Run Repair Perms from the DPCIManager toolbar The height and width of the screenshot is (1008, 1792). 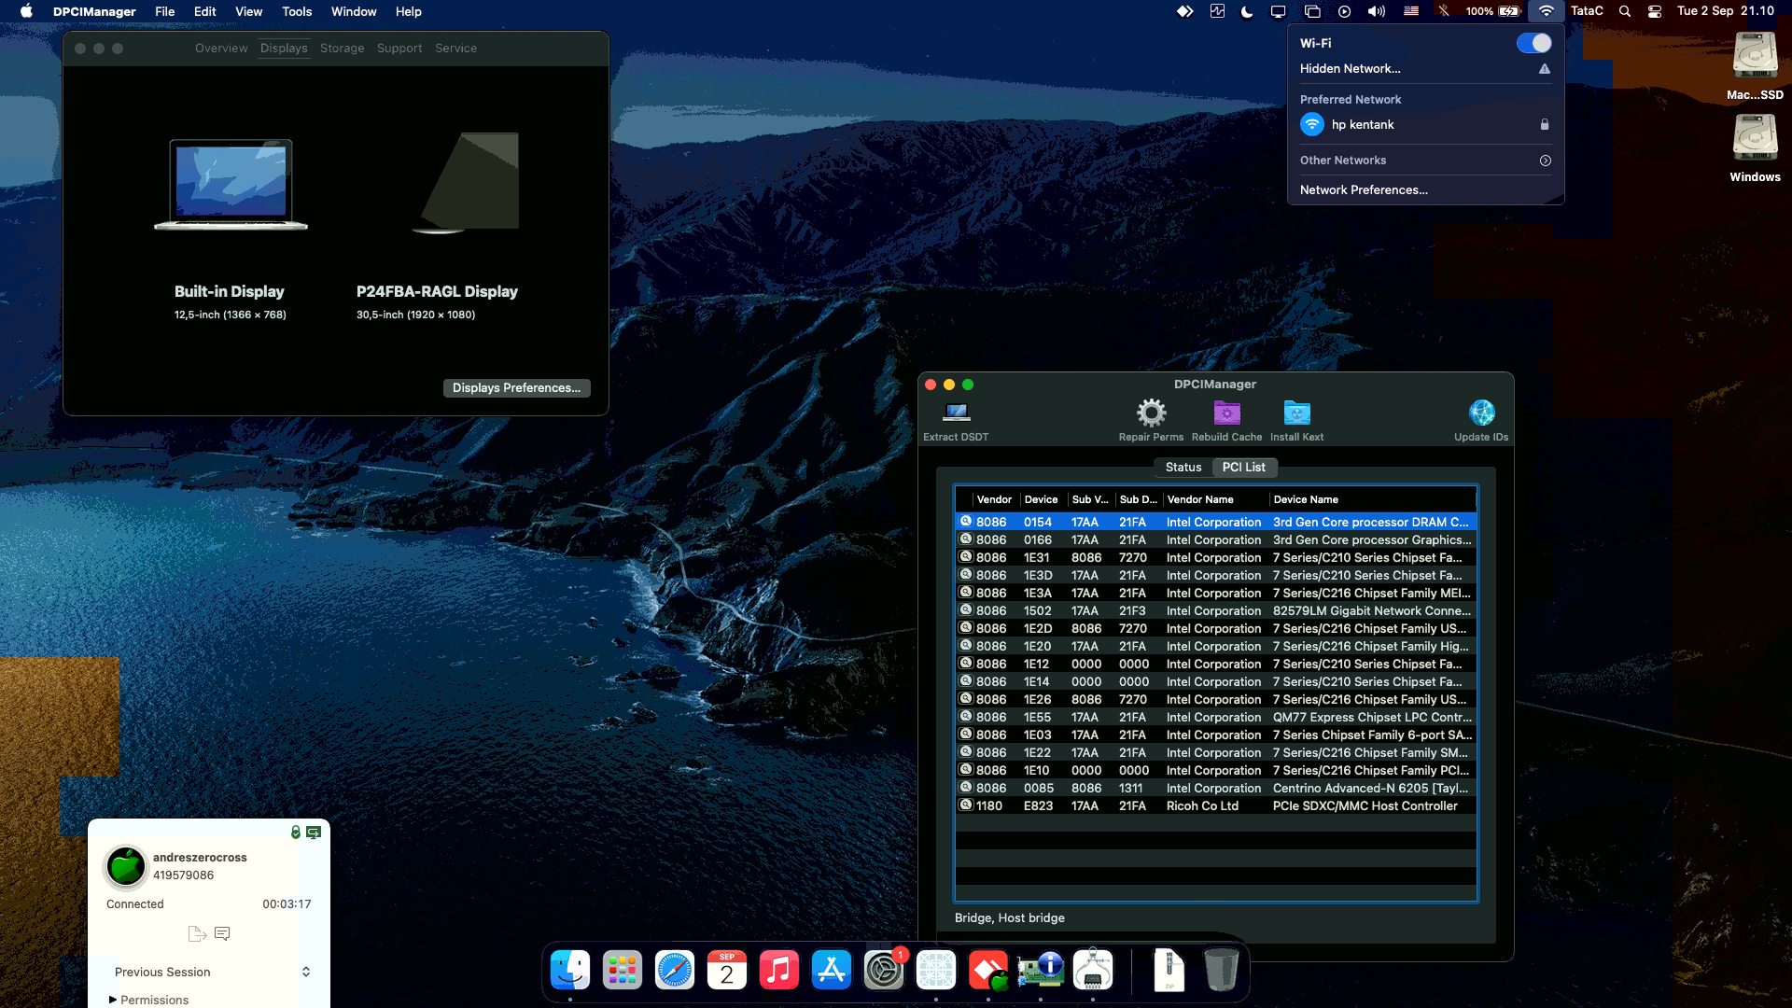[1151, 413]
